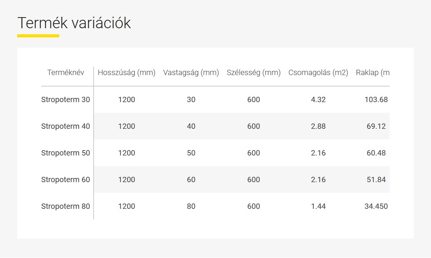431x258 pixels.
Task: Click the yellow underline below the heading
Action: click(38, 36)
